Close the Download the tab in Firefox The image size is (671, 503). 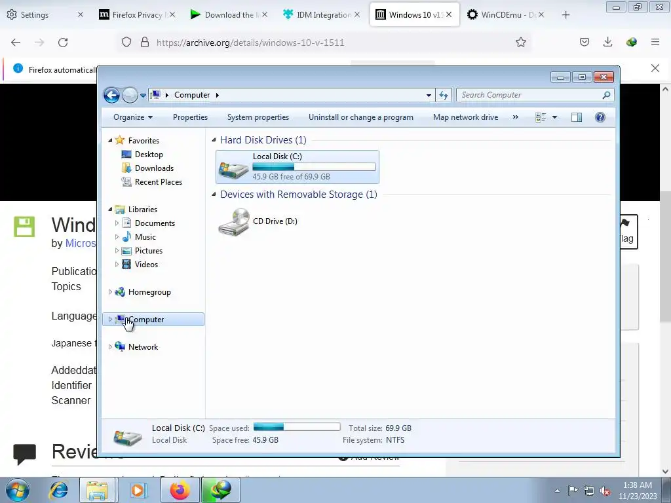[265, 14]
